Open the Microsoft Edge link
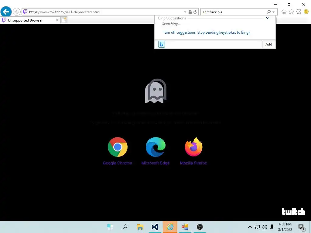The height and width of the screenshot is (233, 311). (x=155, y=163)
